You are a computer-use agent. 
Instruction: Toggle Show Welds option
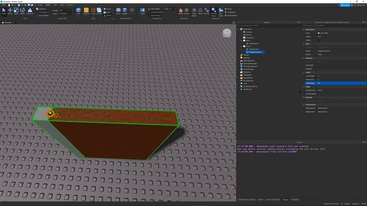154,9
